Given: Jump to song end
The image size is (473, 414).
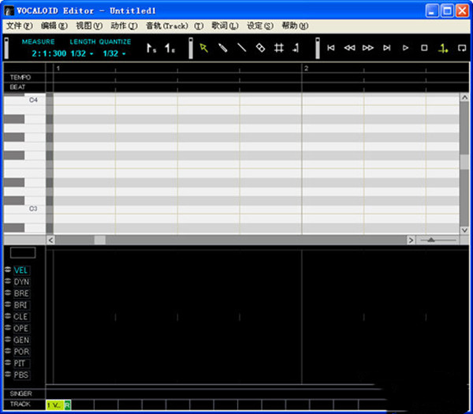Looking at the screenshot, I should 387,47.
